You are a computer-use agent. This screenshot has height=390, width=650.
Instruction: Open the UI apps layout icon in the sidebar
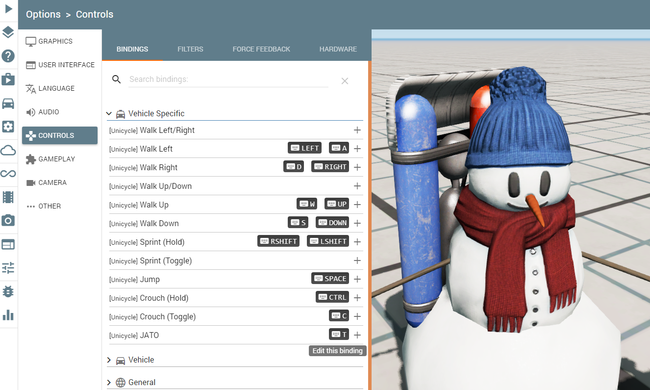pyautogui.click(x=8, y=244)
